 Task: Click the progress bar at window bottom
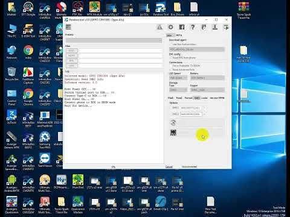coord(114,167)
